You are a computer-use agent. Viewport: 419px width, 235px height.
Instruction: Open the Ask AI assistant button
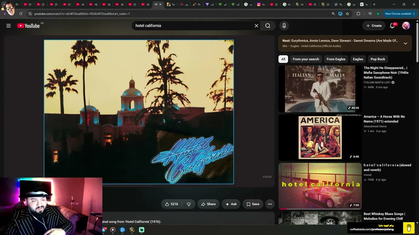click(231, 204)
